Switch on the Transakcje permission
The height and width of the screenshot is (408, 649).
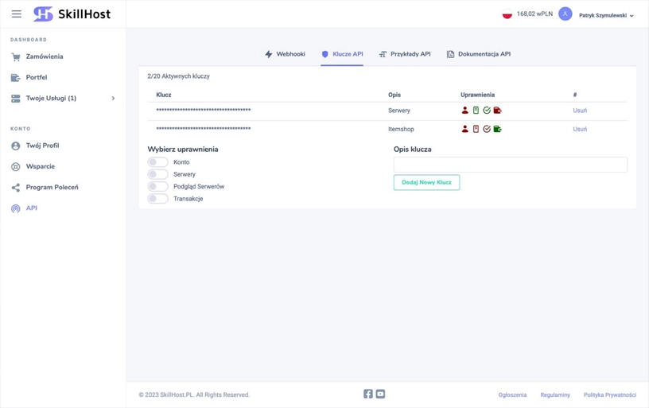tap(157, 199)
